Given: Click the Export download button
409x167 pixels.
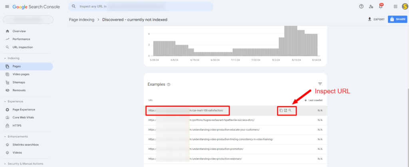Looking at the screenshot, I should point(376,19).
